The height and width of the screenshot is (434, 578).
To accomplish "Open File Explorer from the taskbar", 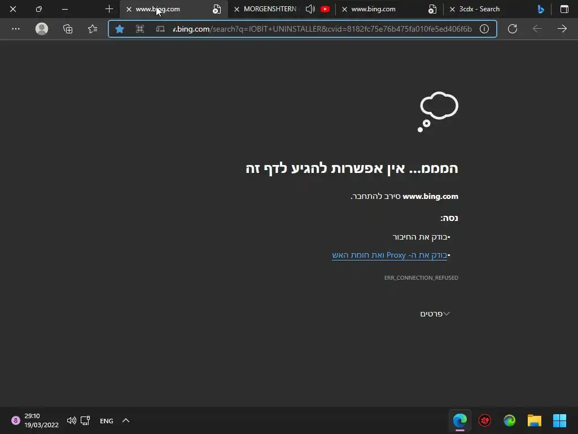I will (x=534, y=420).
